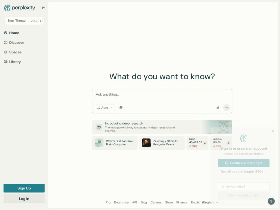Open the World's First Two-Way Brain-Computer story
280x210 pixels.
point(115,143)
